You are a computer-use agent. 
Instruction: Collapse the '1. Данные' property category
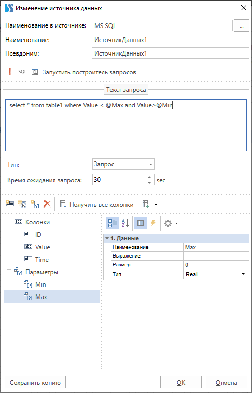coord(107,238)
